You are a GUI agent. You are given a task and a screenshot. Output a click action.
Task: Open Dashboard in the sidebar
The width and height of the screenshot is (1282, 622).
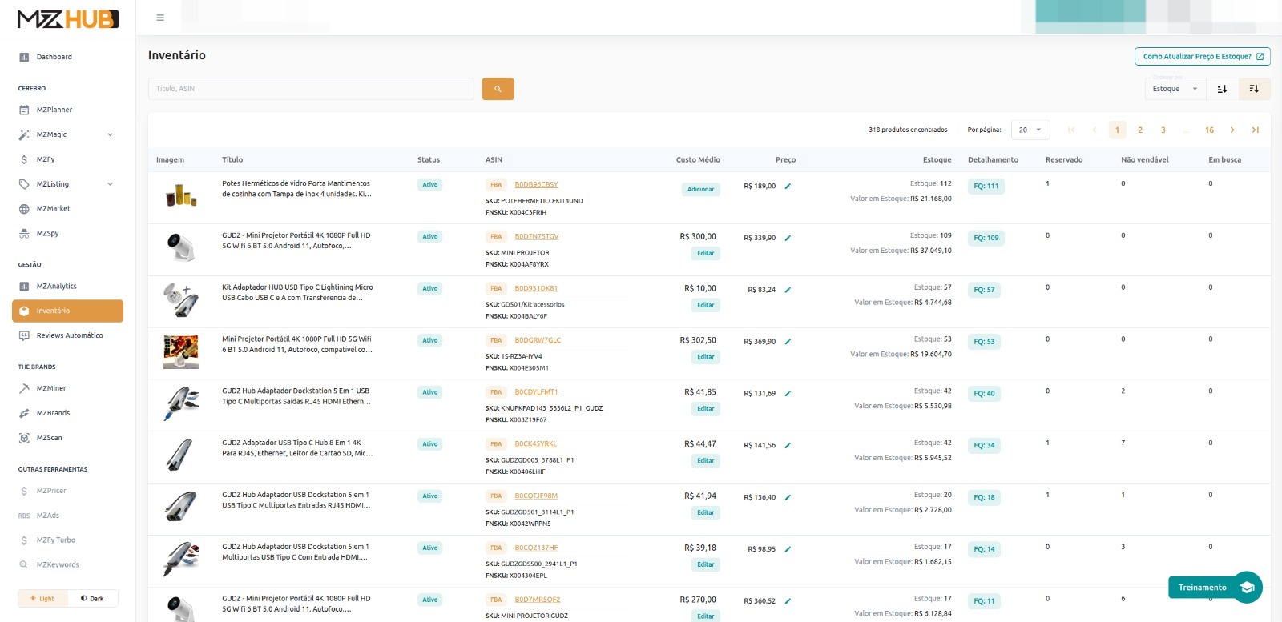[54, 57]
